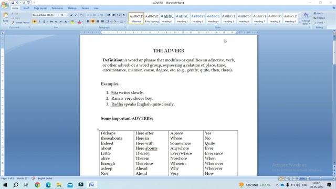This screenshot has height=189, width=336.
Task: Toggle ruler visibility button above scrollbar
Action: [x=334, y=33]
